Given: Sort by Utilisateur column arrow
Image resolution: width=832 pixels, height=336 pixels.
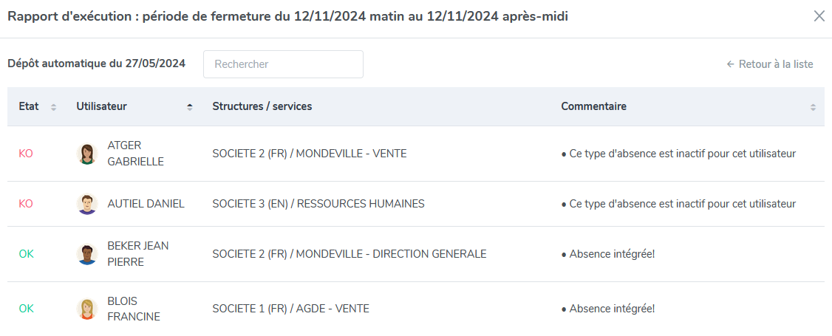Looking at the screenshot, I should click(189, 106).
